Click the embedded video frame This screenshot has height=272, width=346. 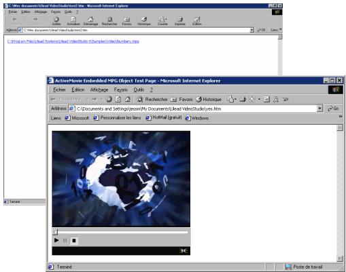click(121, 179)
